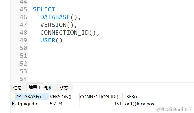Switch to the 结果 1 tab
Image resolution: width=194 pixels, height=113 pixels.
tap(35, 87)
